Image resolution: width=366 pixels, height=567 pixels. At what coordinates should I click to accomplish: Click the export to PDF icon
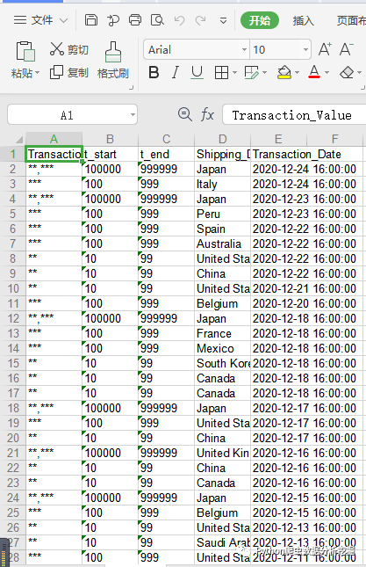click(x=113, y=20)
